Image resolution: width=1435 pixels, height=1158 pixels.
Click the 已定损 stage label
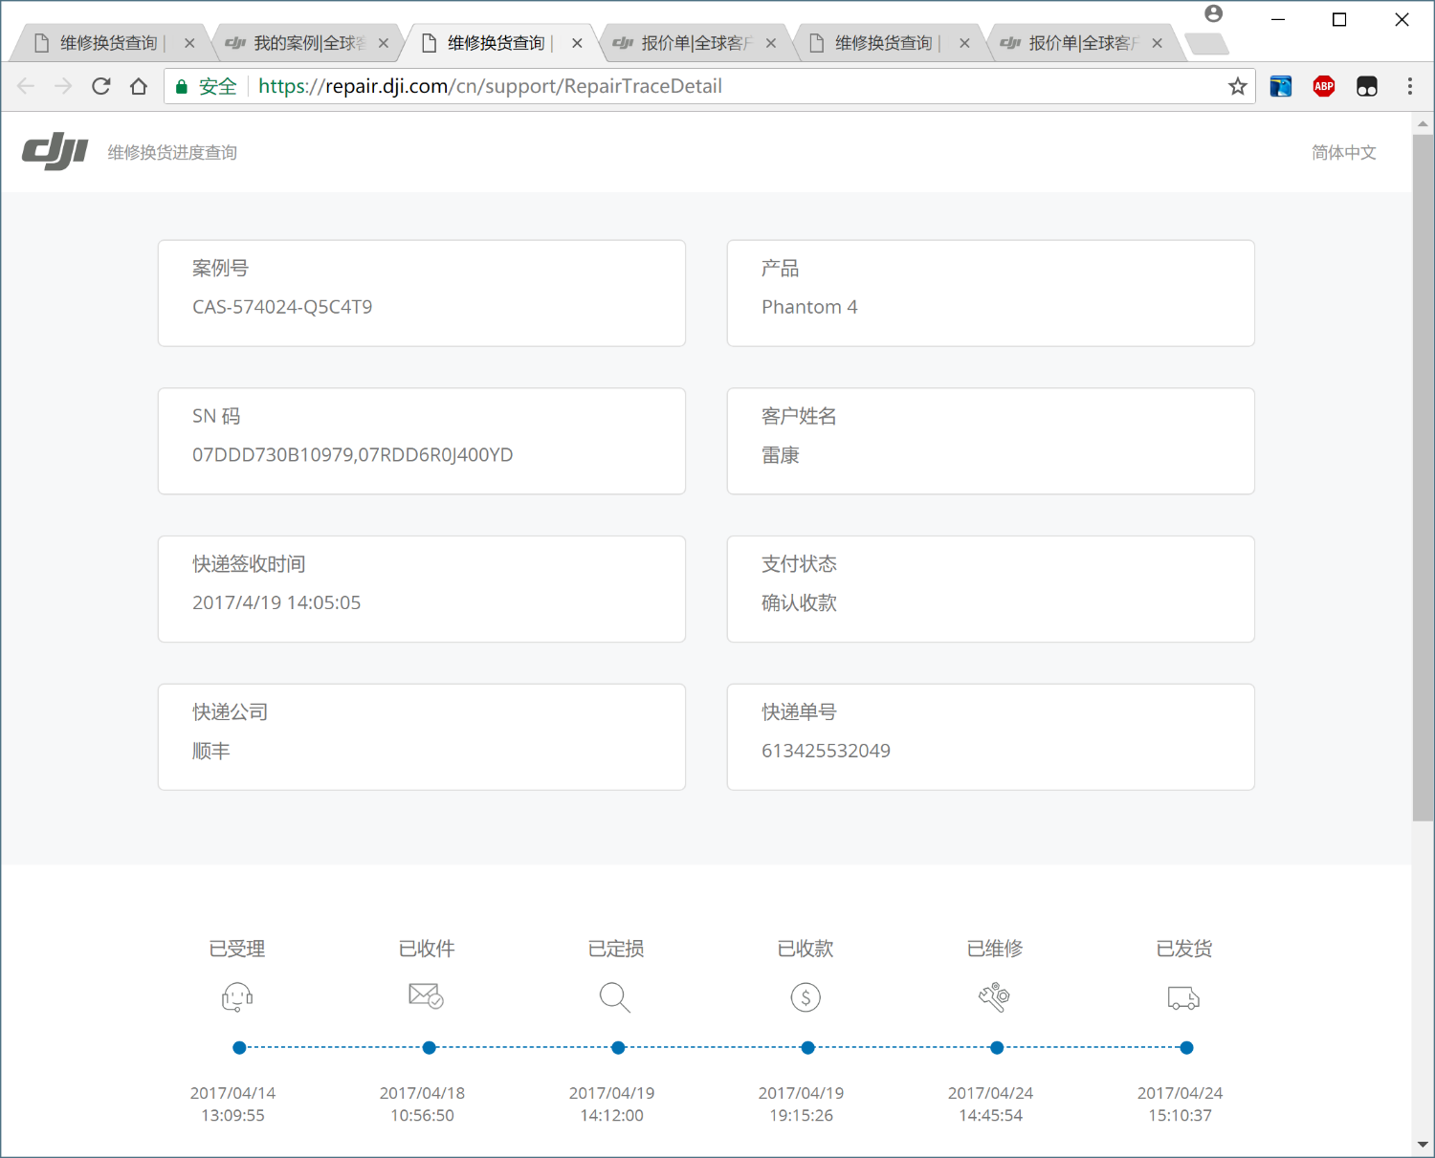[x=616, y=949]
